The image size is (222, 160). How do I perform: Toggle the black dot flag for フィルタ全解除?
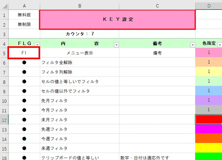coord(24,62)
